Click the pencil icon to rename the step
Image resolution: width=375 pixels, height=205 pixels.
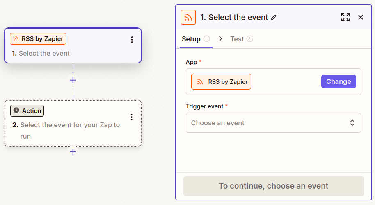pos(274,17)
